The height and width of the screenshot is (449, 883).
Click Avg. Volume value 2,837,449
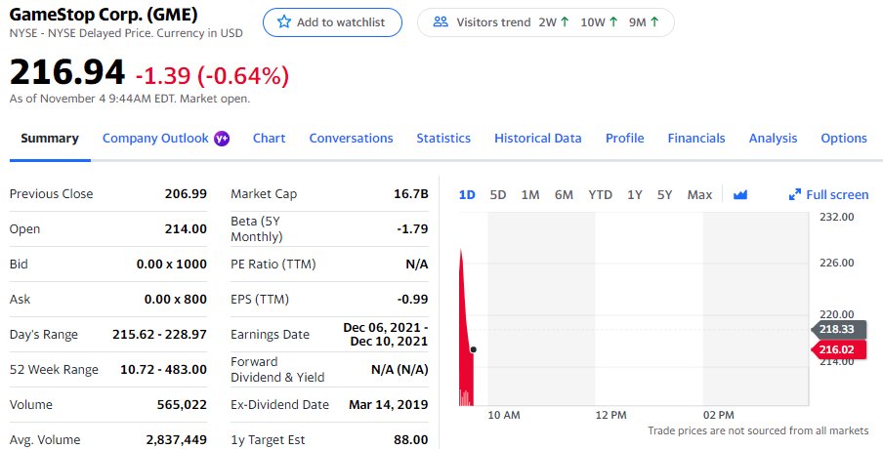pos(177,439)
